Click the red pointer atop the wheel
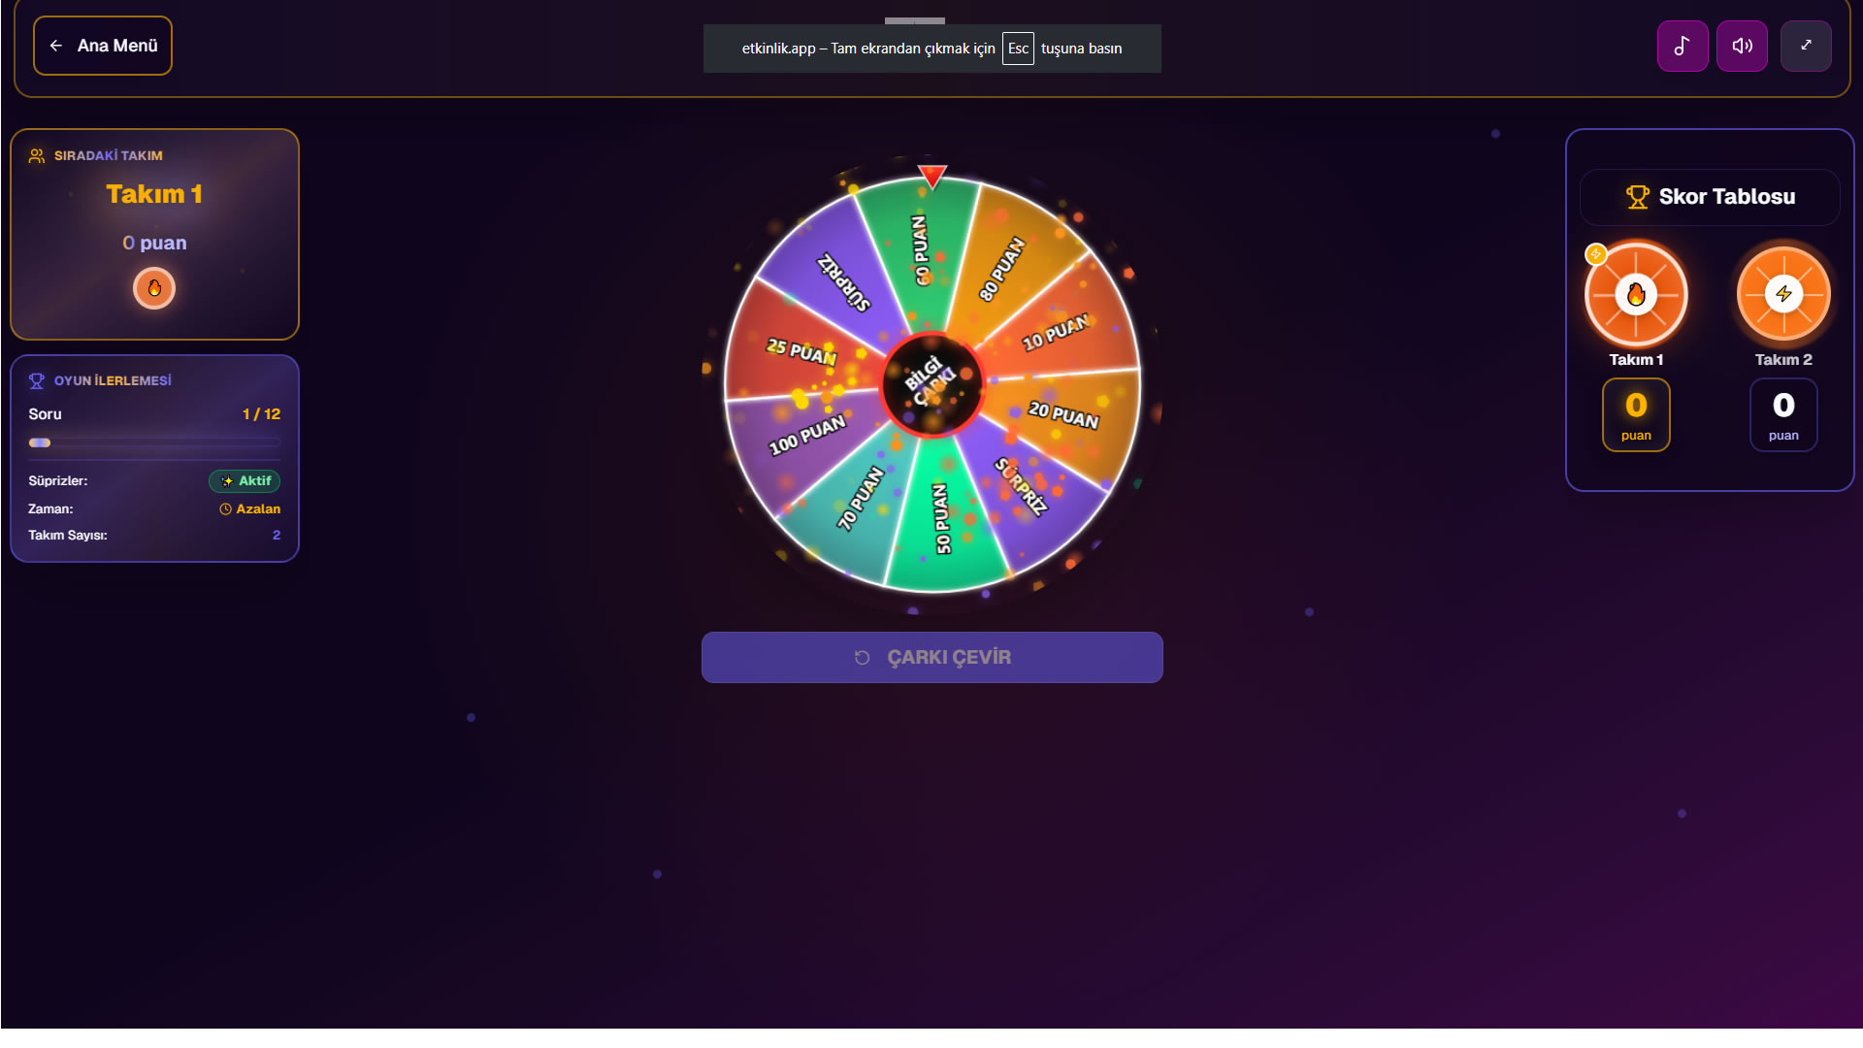 931,177
